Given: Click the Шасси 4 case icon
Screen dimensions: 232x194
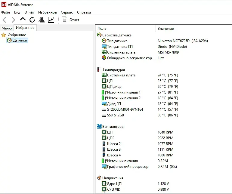Looking at the screenshot, I should coord(104,155).
